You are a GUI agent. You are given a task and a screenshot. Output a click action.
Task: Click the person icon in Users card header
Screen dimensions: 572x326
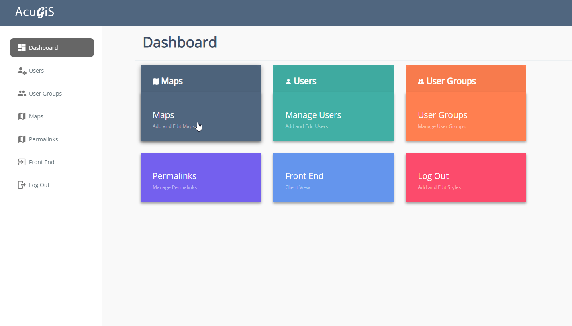coord(288,81)
